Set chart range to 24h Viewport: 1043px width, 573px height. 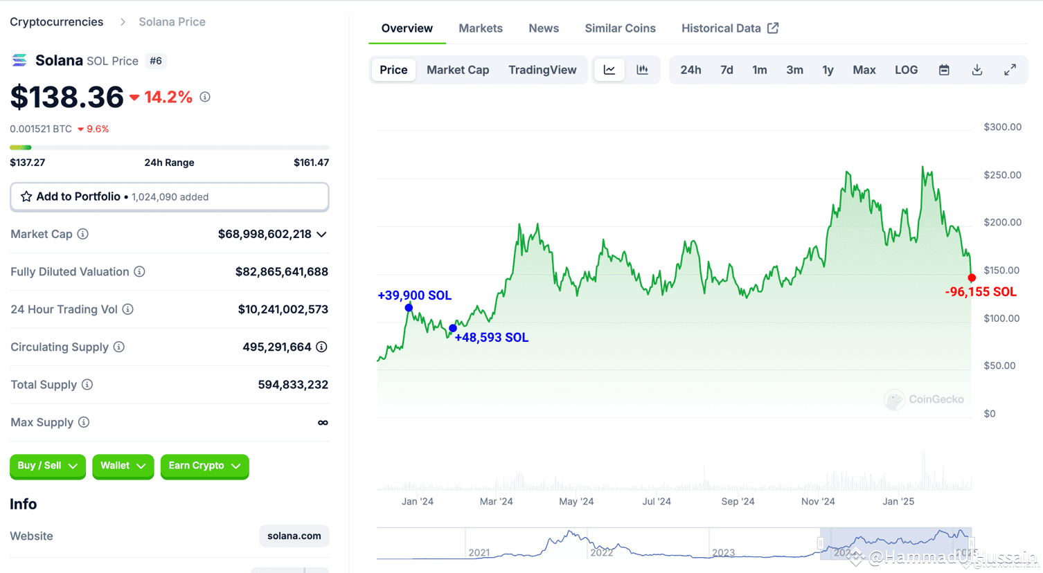690,70
